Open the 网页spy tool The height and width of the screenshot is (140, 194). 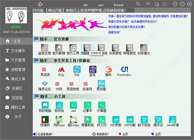tap(59, 121)
